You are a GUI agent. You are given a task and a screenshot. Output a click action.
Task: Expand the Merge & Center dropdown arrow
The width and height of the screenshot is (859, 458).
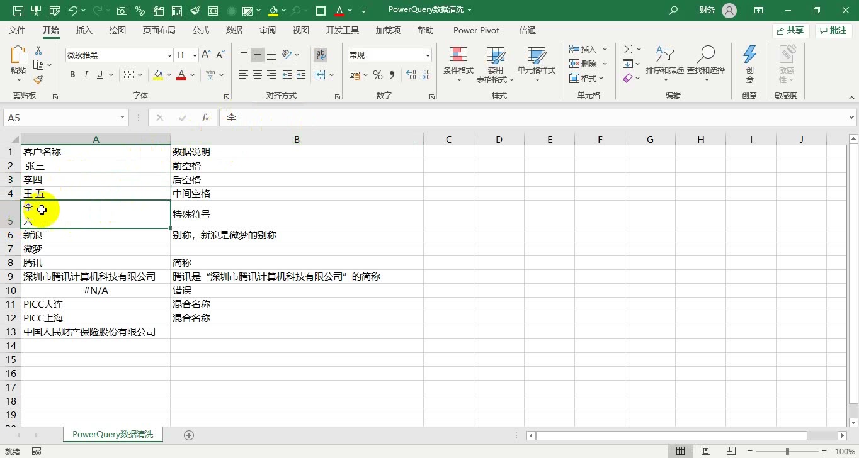(332, 75)
